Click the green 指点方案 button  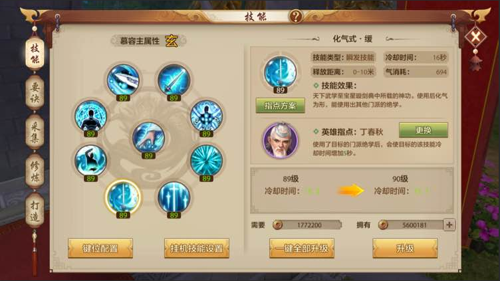[x=281, y=106]
